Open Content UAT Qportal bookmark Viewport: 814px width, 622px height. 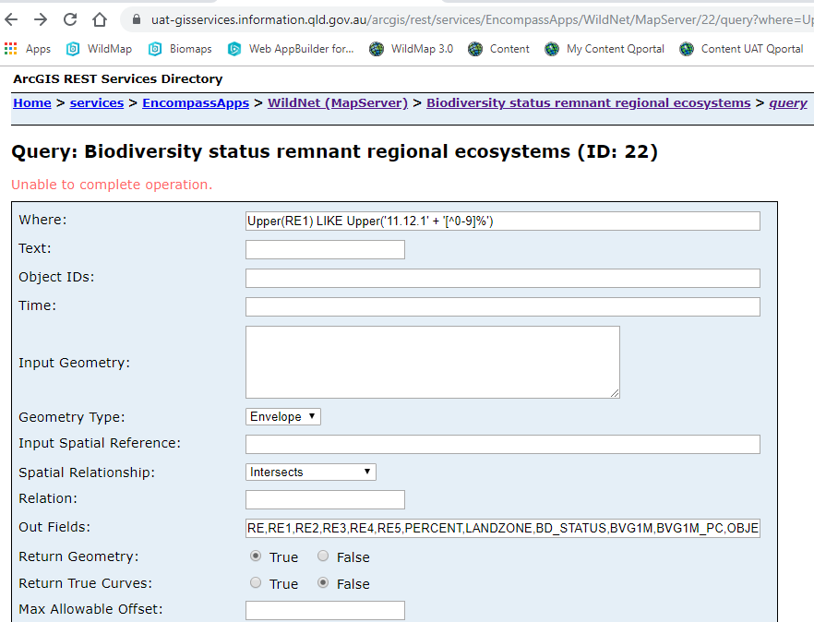click(741, 49)
